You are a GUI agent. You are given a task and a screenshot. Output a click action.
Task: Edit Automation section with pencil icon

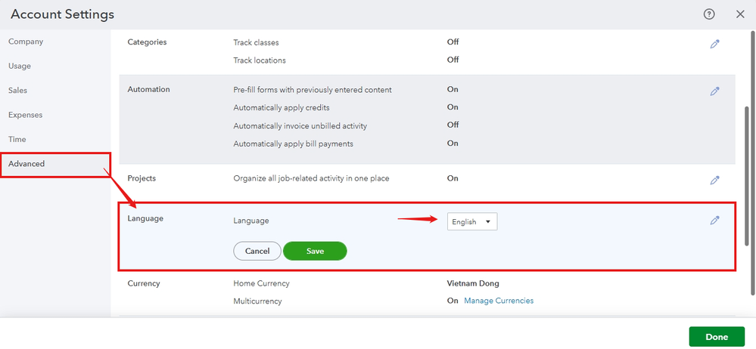point(714,91)
